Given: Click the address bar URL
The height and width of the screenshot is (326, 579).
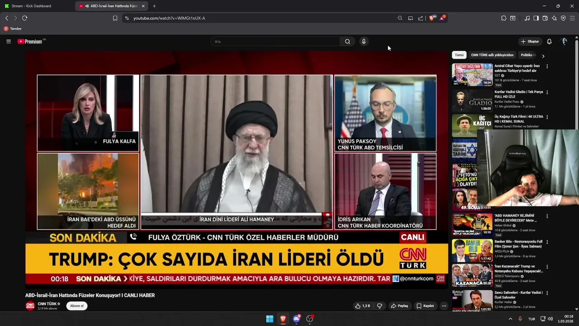Looking at the screenshot, I should pos(169,18).
